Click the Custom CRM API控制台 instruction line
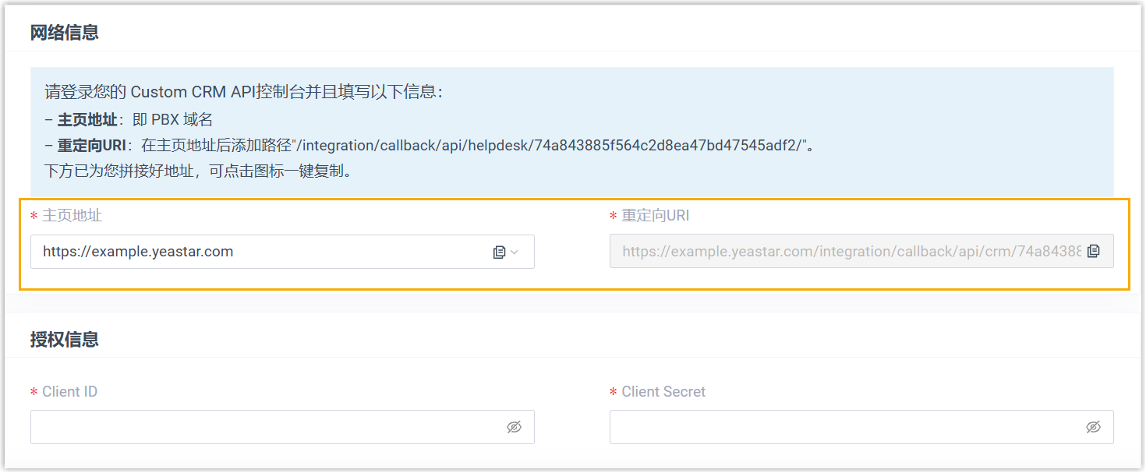Image resolution: width=1146 pixels, height=473 pixels. (243, 92)
